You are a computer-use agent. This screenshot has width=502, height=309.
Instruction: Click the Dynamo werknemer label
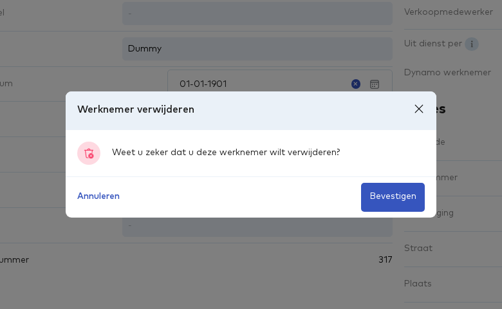[x=447, y=72]
